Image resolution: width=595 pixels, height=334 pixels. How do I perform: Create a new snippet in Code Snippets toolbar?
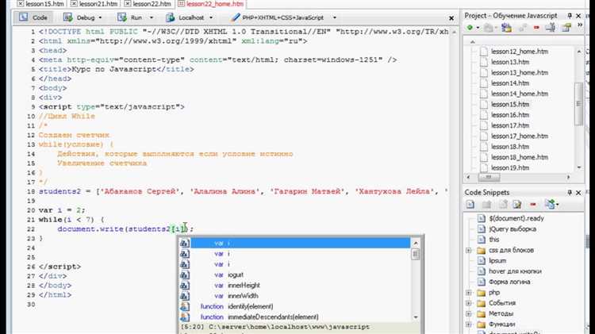pos(470,205)
